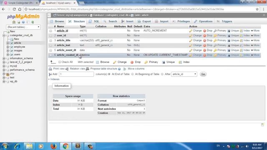Set Primary key on article_title row

click(215, 40)
